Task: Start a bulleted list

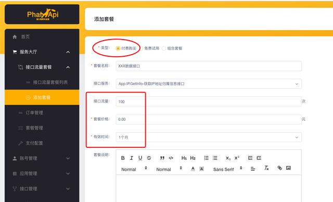Action: click(x=215, y=158)
